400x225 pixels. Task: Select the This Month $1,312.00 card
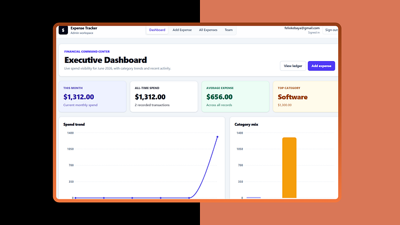coord(93,97)
